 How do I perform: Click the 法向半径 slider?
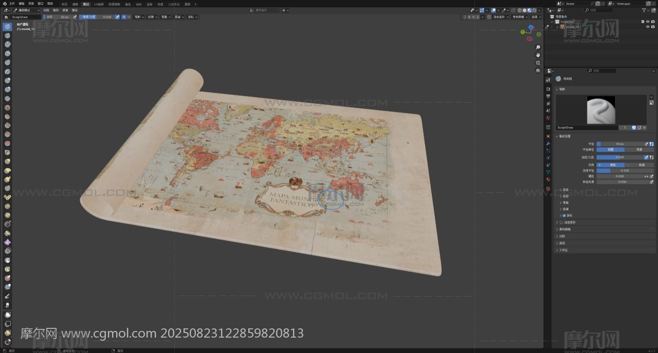tap(625, 170)
